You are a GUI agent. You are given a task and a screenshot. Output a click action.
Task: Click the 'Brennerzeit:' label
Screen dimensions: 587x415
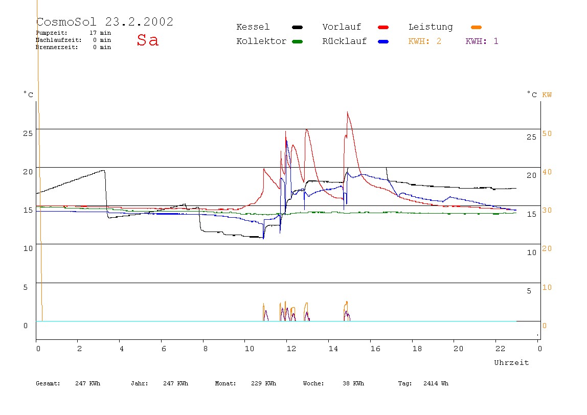tap(57, 47)
